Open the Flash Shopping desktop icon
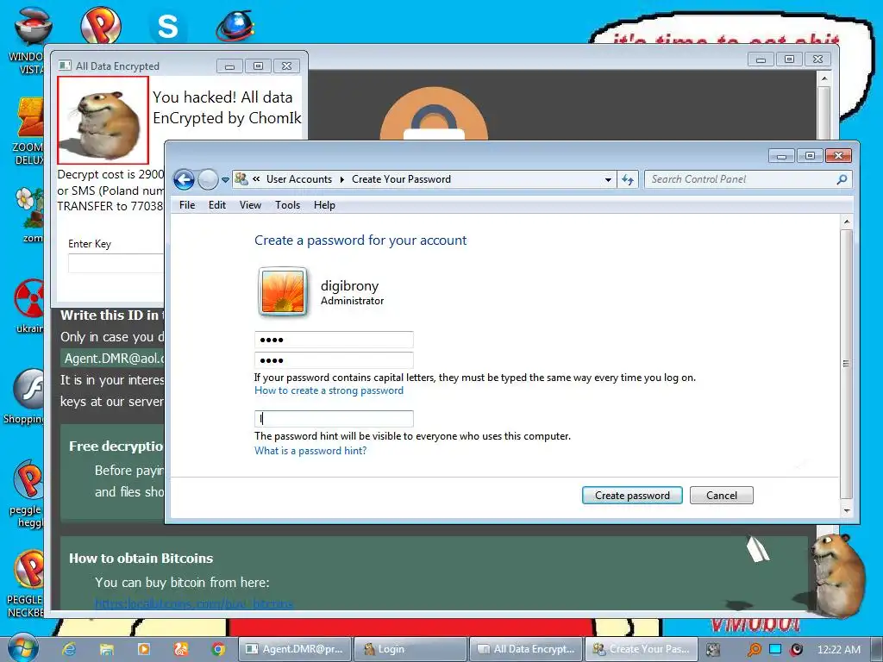The width and height of the screenshot is (883, 662). pyautogui.click(x=25, y=397)
